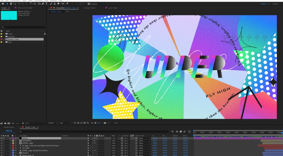
Task: Open blending Mode dropdown for [Noise] layer
Action: pyautogui.click(x=115, y=138)
